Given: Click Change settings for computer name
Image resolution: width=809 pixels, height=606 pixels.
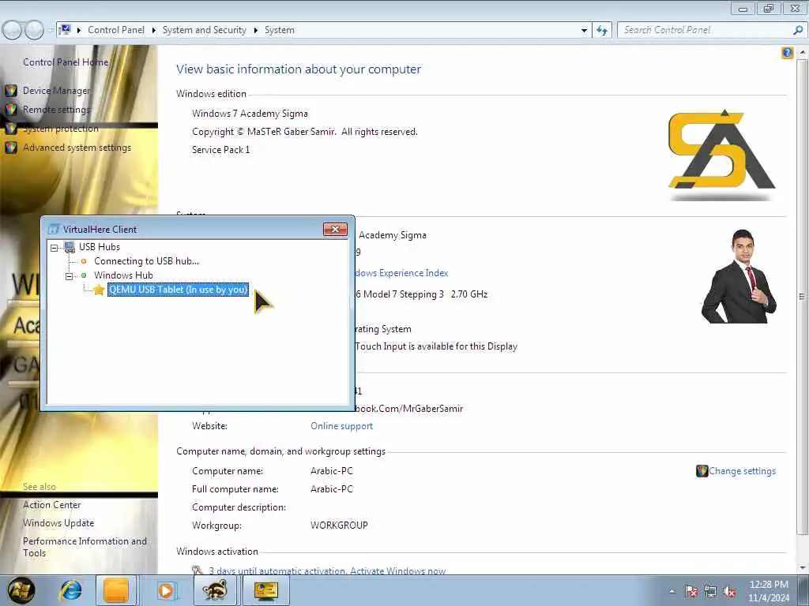Looking at the screenshot, I should (x=742, y=471).
